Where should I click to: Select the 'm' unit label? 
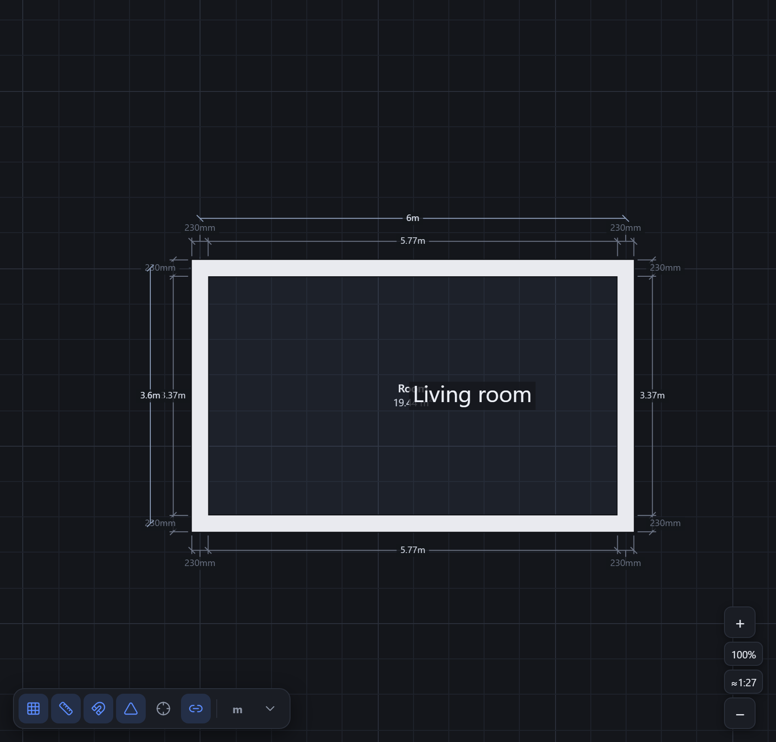click(x=237, y=709)
